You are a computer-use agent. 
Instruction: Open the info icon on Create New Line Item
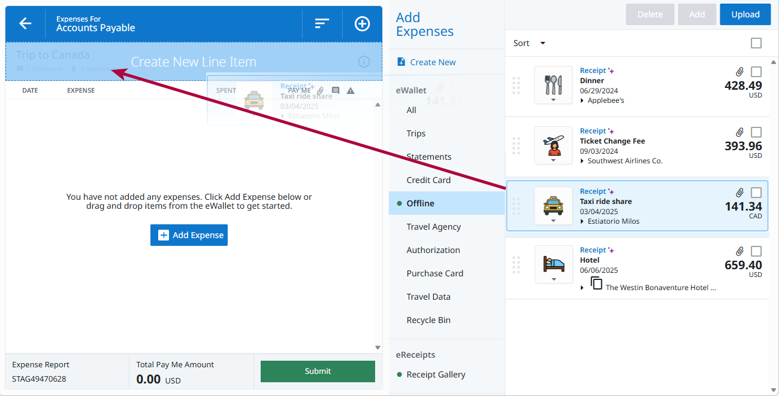coord(364,62)
